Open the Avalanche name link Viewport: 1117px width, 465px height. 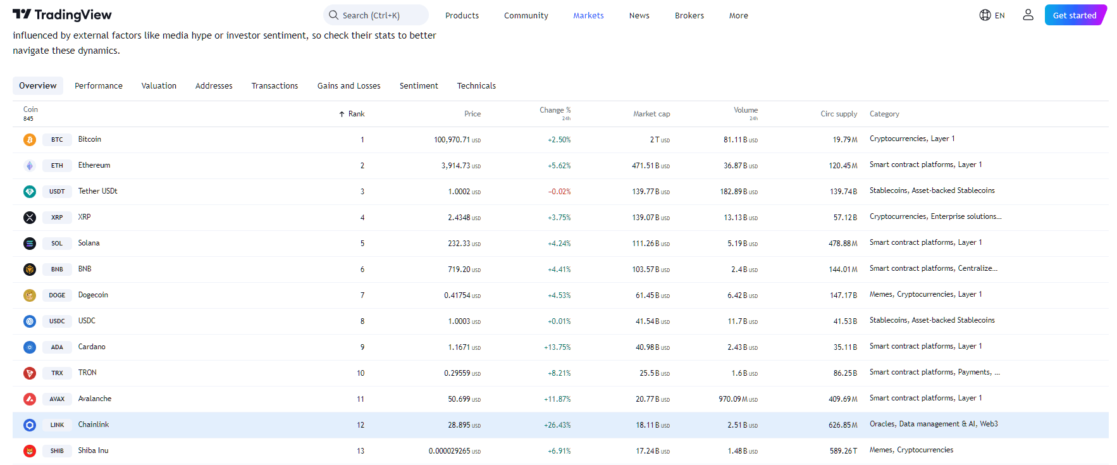coord(95,399)
